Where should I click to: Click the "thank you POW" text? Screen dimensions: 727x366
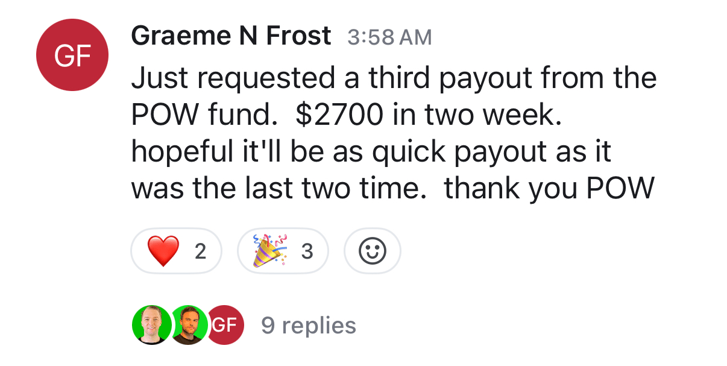coord(549,189)
